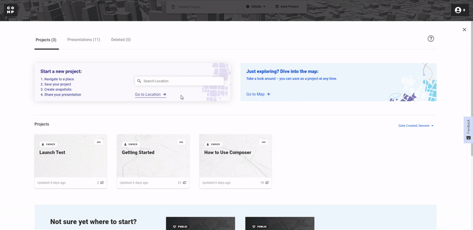Click 'Not sure yet where to start?' heading
The image size is (473, 230).
(x=93, y=222)
